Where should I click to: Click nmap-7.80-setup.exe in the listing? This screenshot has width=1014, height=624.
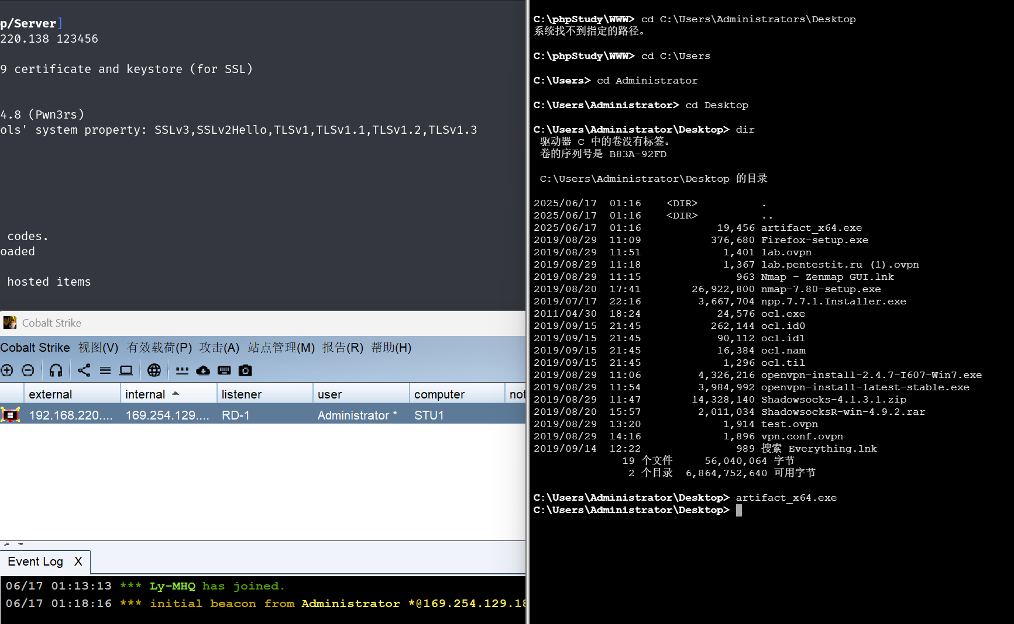click(x=821, y=289)
